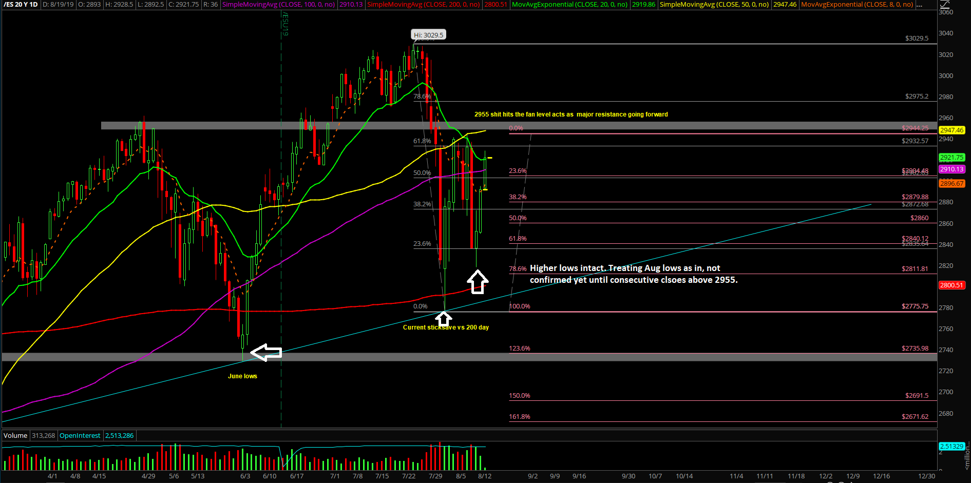Image resolution: width=971 pixels, height=483 pixels.
Task: Open MovAvgExponential (CLOSE, 8, 0, no) study label
Action: 857,5
